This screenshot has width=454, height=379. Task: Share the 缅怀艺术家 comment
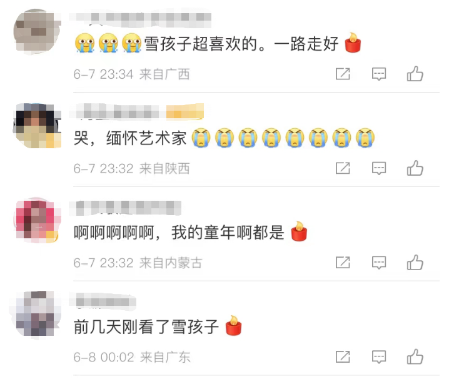[x=343, y=168]
